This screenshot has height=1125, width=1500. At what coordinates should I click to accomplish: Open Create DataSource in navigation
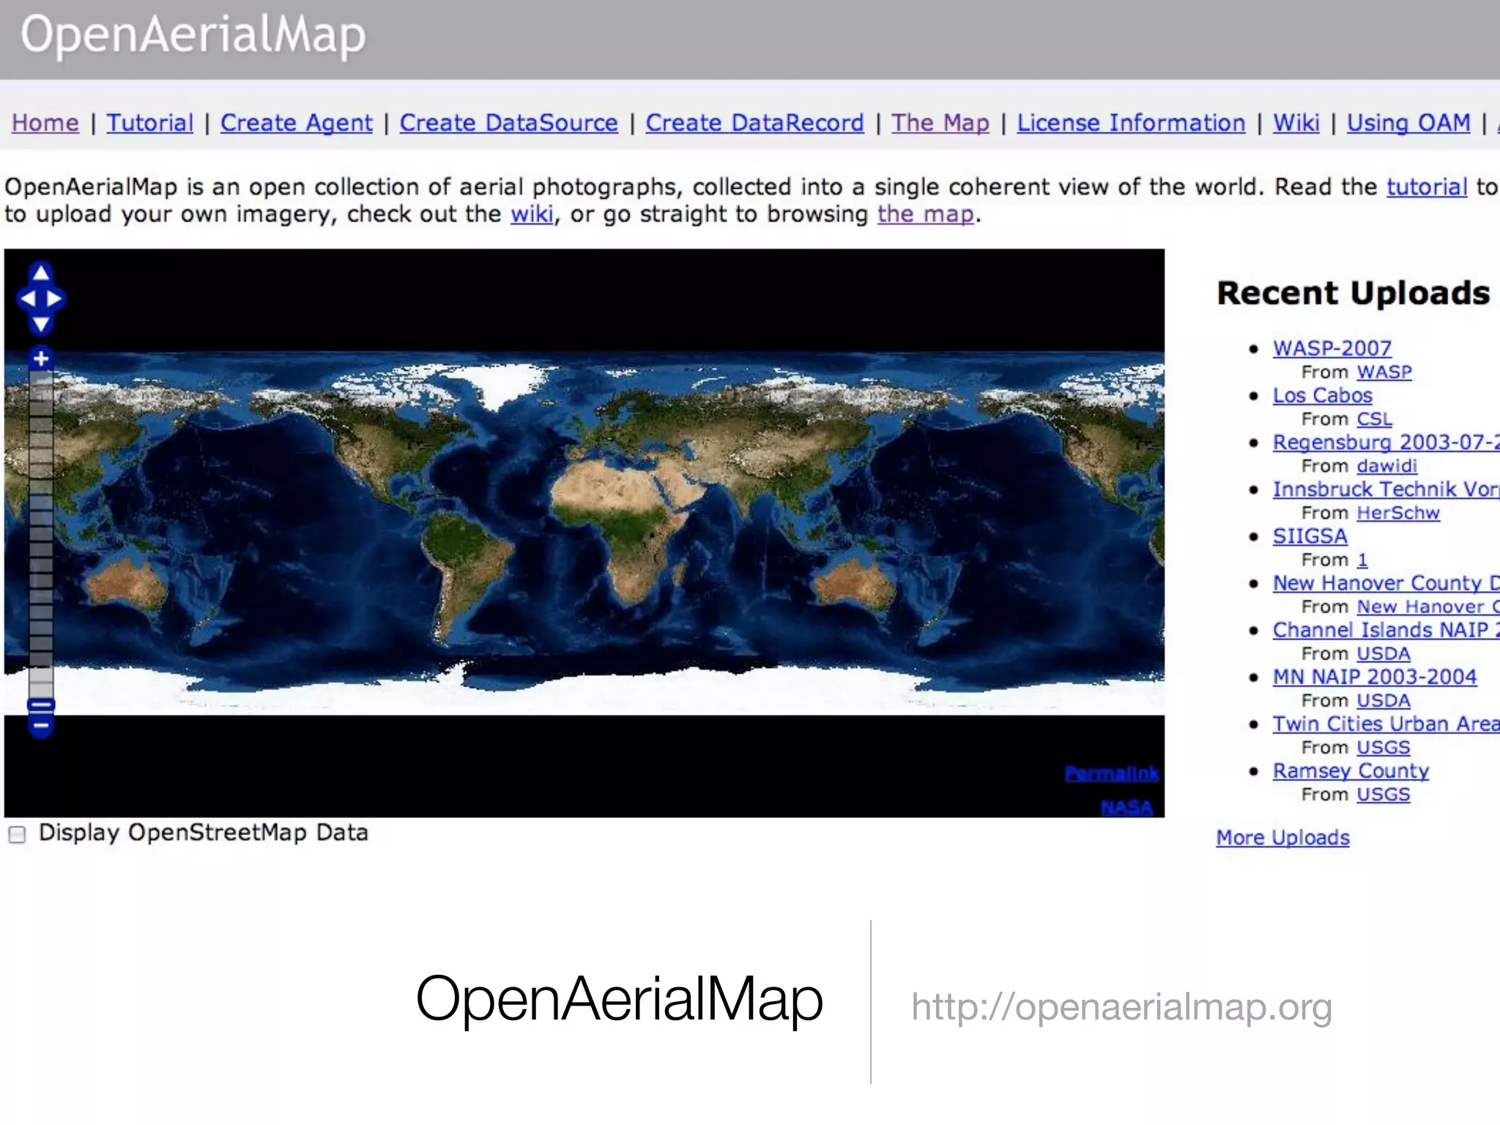508,122
